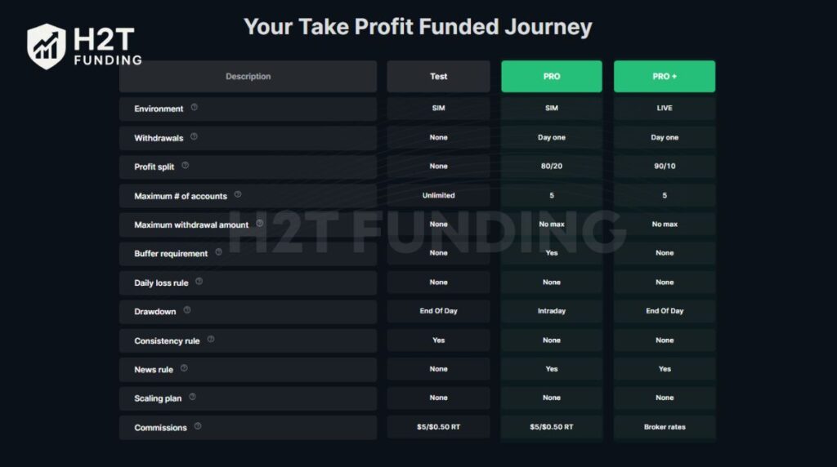This screenshot has height=467, width=837.
Task: Click the Description column header
Action: click(x=248, y=77)
